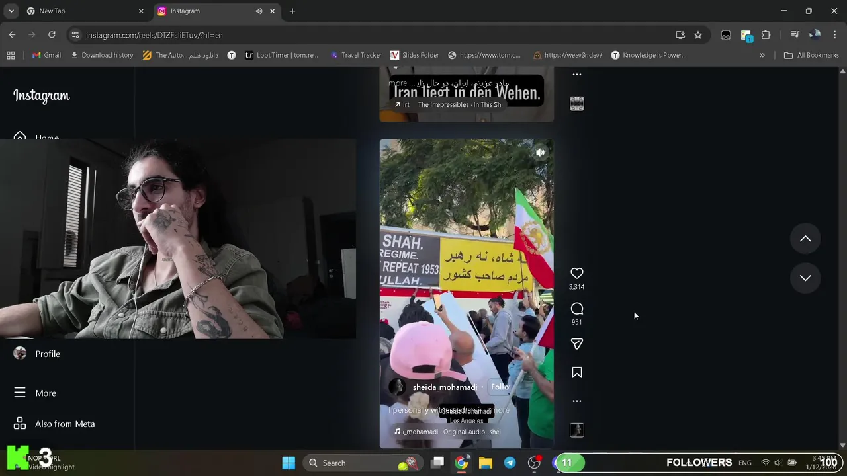Save the reel with the bookmark icon

pos(576,373)
